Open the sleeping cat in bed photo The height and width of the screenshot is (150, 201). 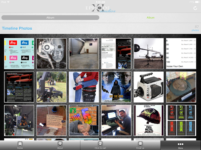pyautogui.click(x=181, y=87)
